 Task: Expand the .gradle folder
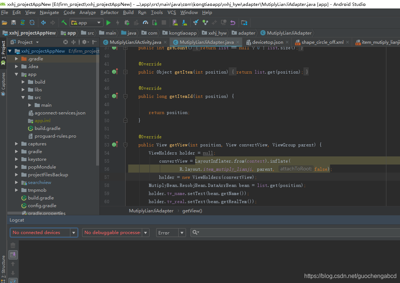click(16, 59)
